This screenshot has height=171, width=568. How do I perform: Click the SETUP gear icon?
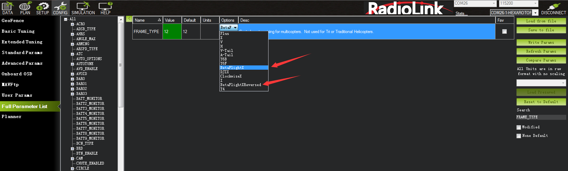click(x=43, y=8)
